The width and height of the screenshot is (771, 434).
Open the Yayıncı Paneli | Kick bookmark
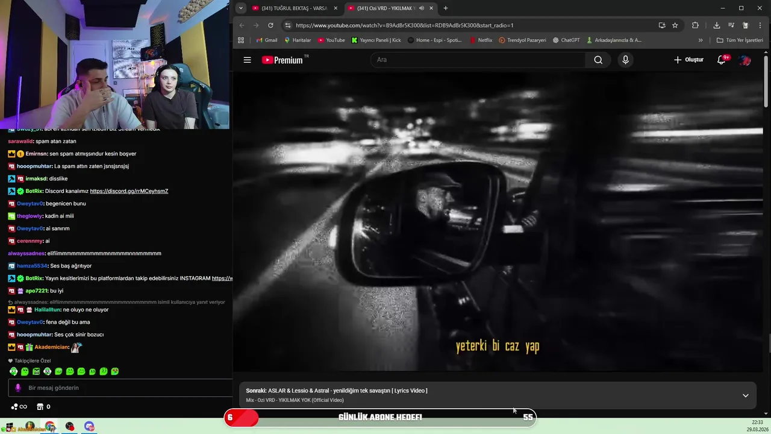coord(376,40)
